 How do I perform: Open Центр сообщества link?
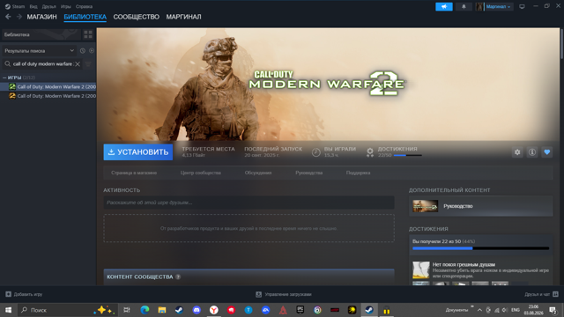[x=201, y=173]
